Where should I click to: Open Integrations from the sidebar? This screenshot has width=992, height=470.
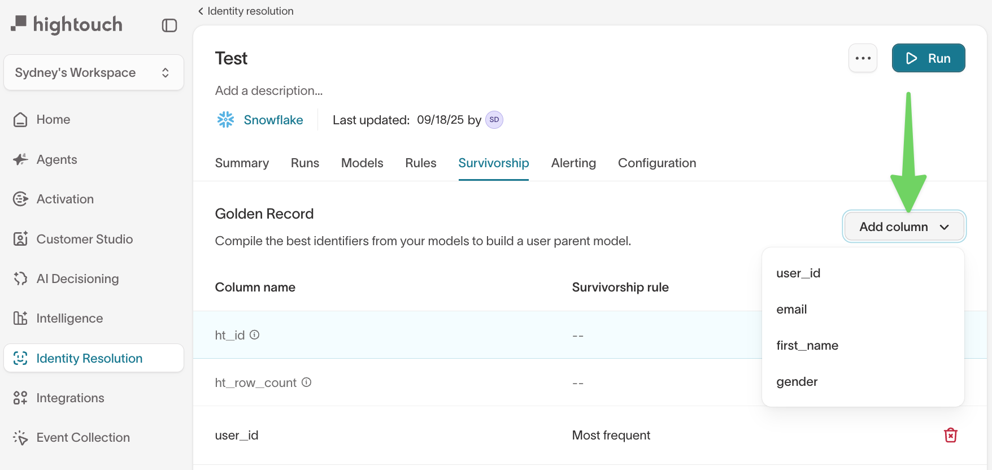point(70,398)
